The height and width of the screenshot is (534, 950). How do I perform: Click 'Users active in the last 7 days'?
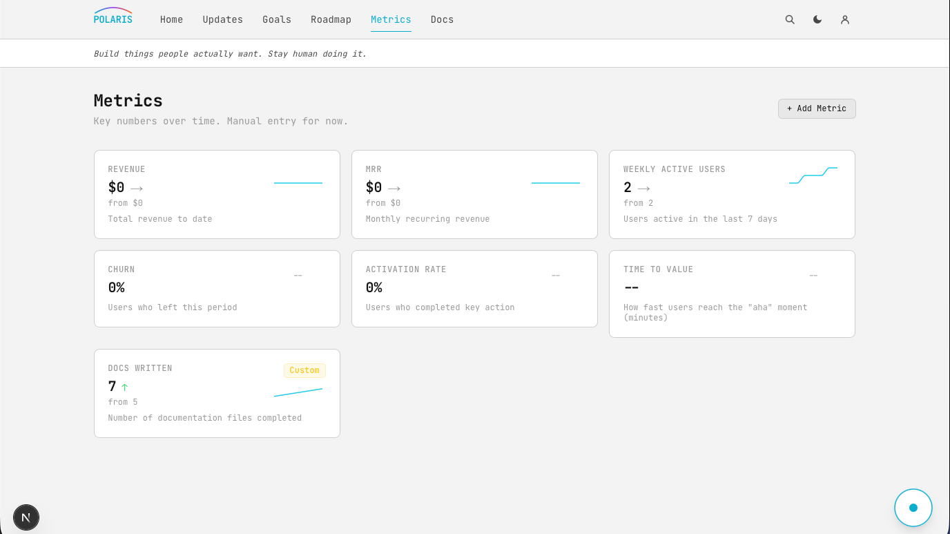click(700, 219)
